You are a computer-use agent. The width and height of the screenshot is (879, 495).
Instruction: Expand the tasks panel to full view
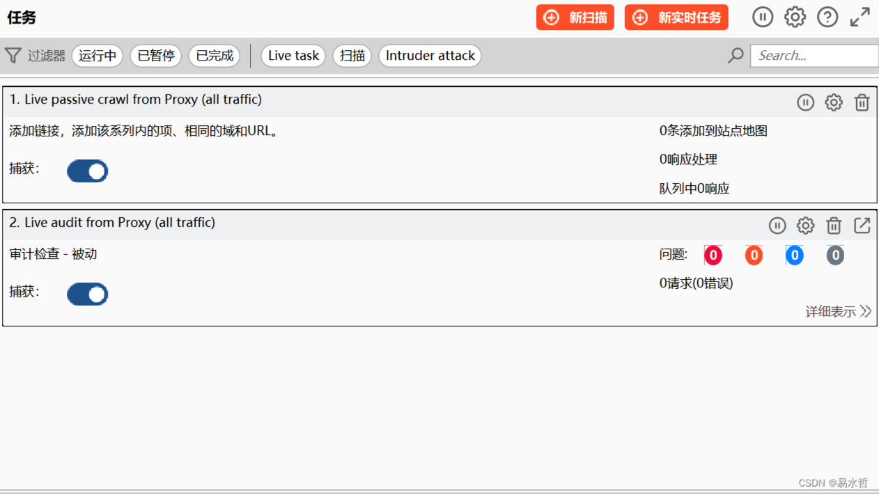click(x=860, y=17)
